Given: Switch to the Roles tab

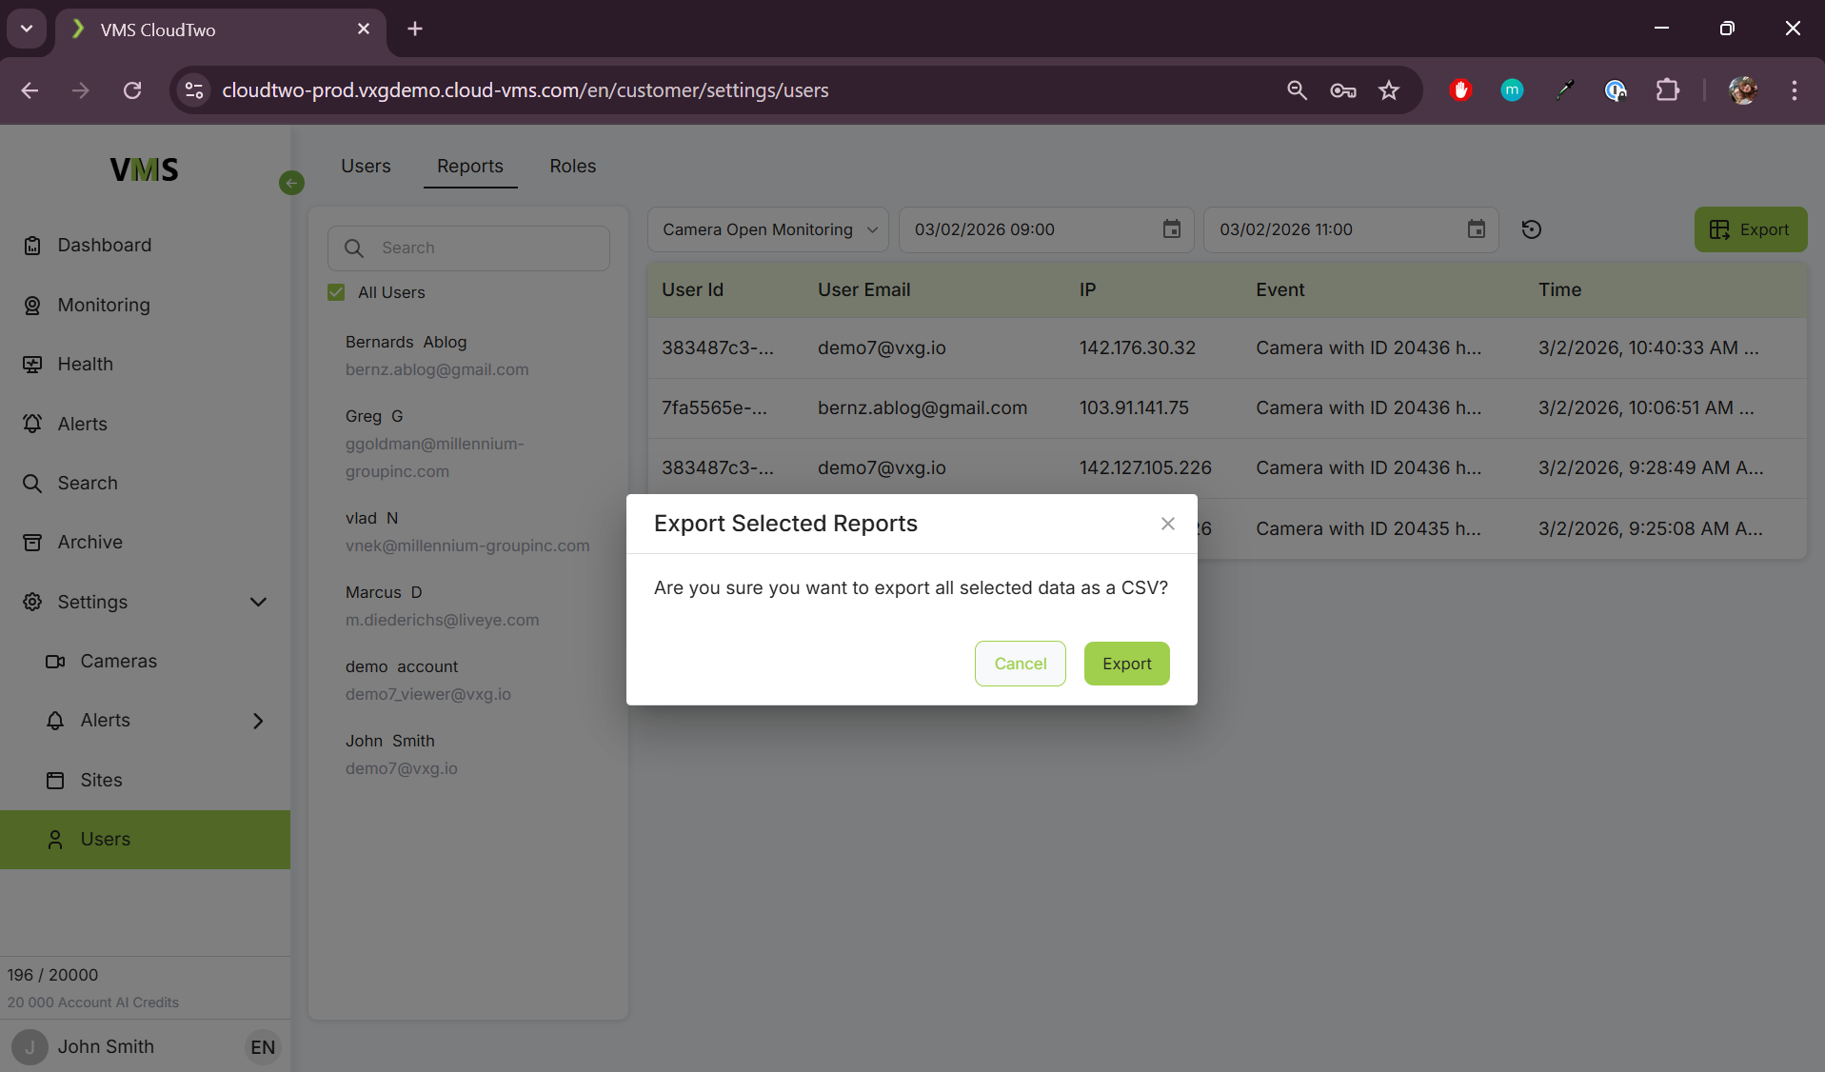Looking at the screenshot, I should 572,166.
